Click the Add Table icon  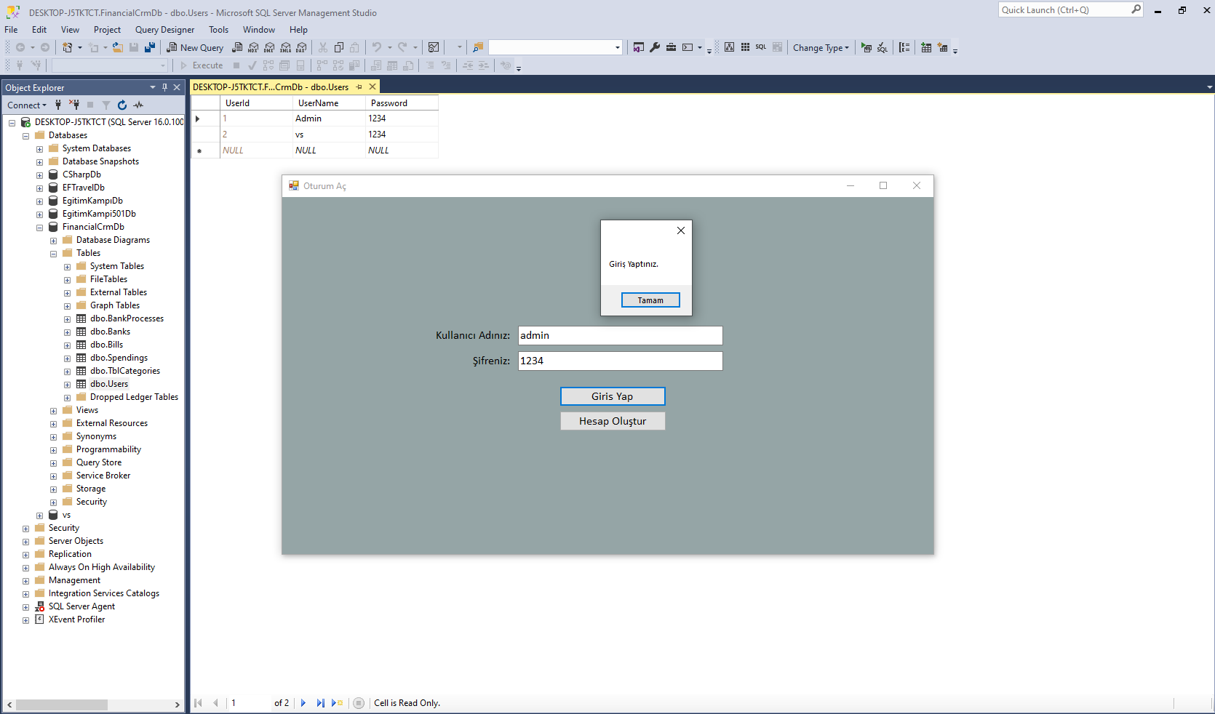point(926,47)
